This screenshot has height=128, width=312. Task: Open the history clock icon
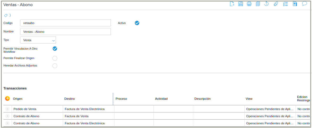tap(267, 4)
